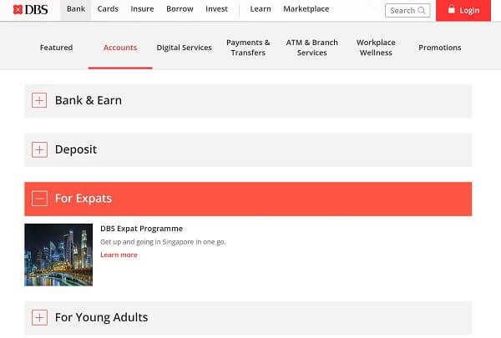
Task: Open the Invest menu
Action: coord(216,9)
